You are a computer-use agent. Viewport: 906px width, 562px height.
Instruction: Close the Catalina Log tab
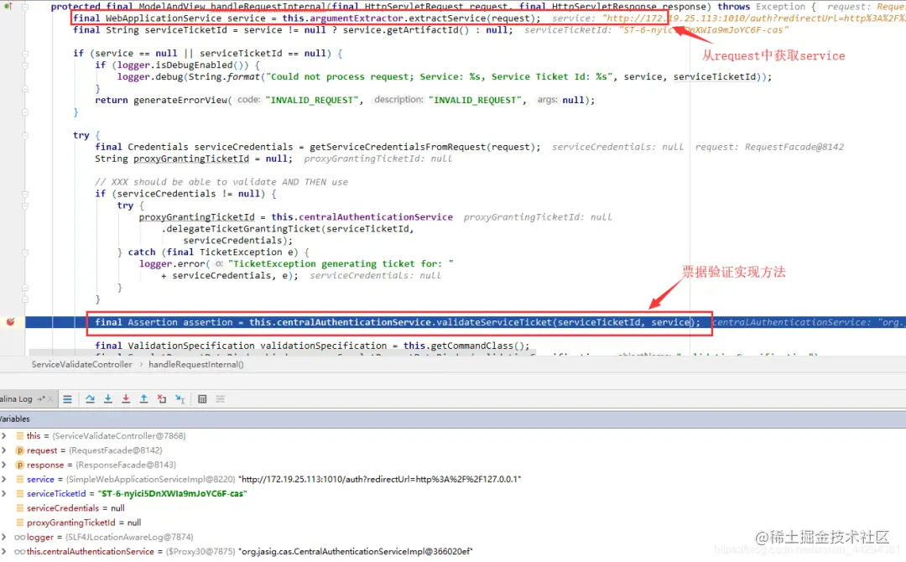click(x=50, y=399)
